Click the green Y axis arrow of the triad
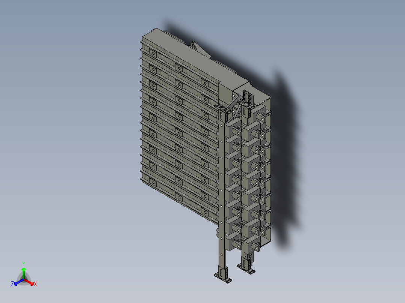This screenshot has height=303, width=405. [24, 273]
